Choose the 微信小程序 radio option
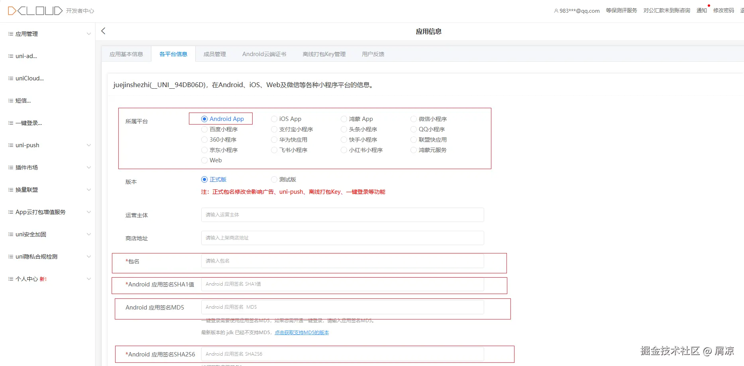The height and width of the screenshot is (366, 744). [x=414, y=119]
